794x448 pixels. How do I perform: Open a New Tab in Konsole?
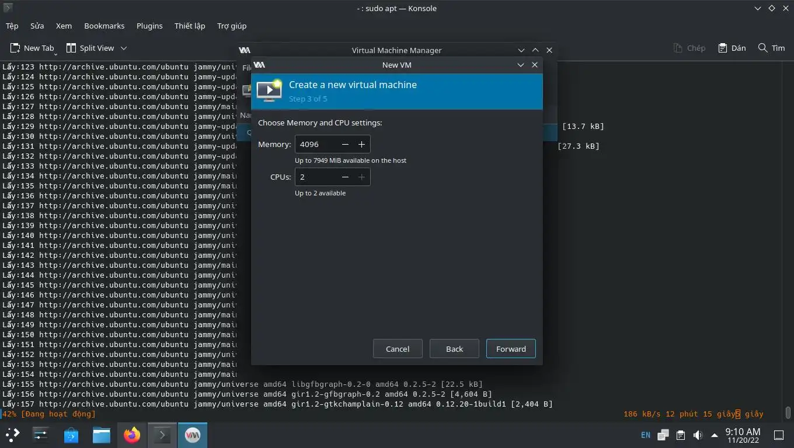pyautogui.click(x=33, y=48)
